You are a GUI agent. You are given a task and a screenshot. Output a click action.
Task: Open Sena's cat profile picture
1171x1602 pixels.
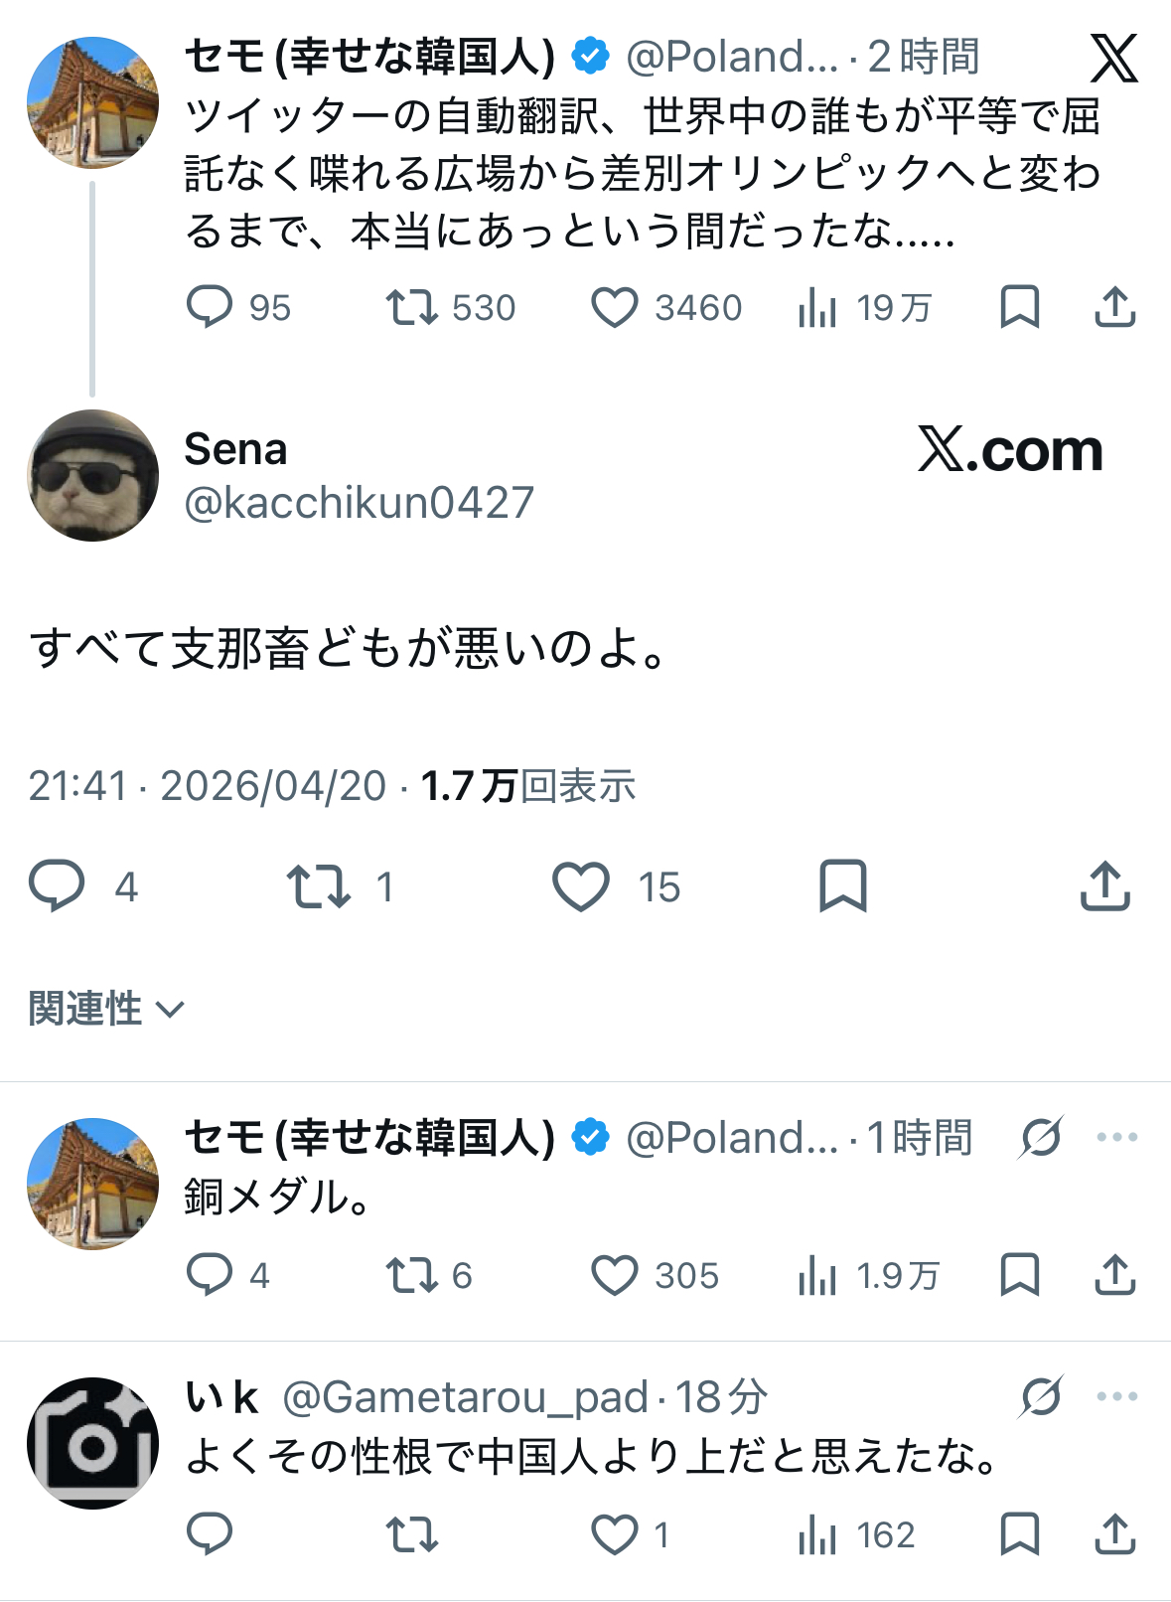[x=92, y=476]
